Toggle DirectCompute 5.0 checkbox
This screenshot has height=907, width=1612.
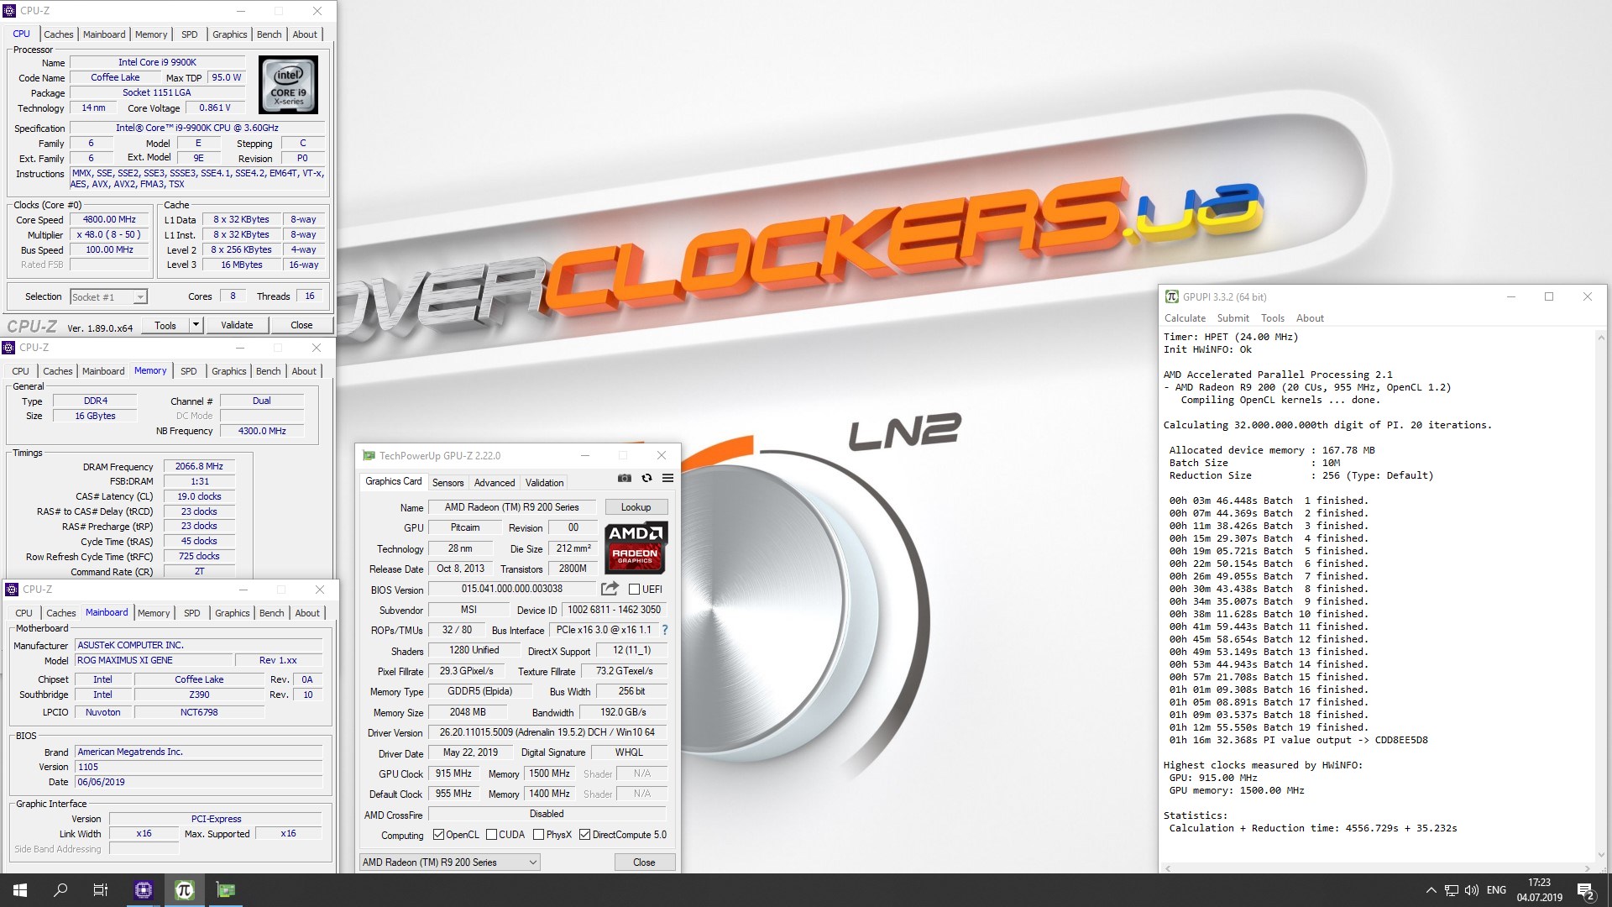point(584,835)
